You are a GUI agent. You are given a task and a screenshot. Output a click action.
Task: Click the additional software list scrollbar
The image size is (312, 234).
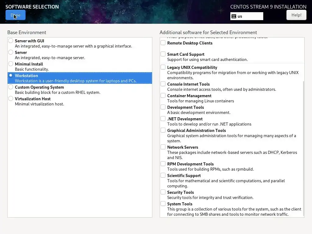[303, 146]
